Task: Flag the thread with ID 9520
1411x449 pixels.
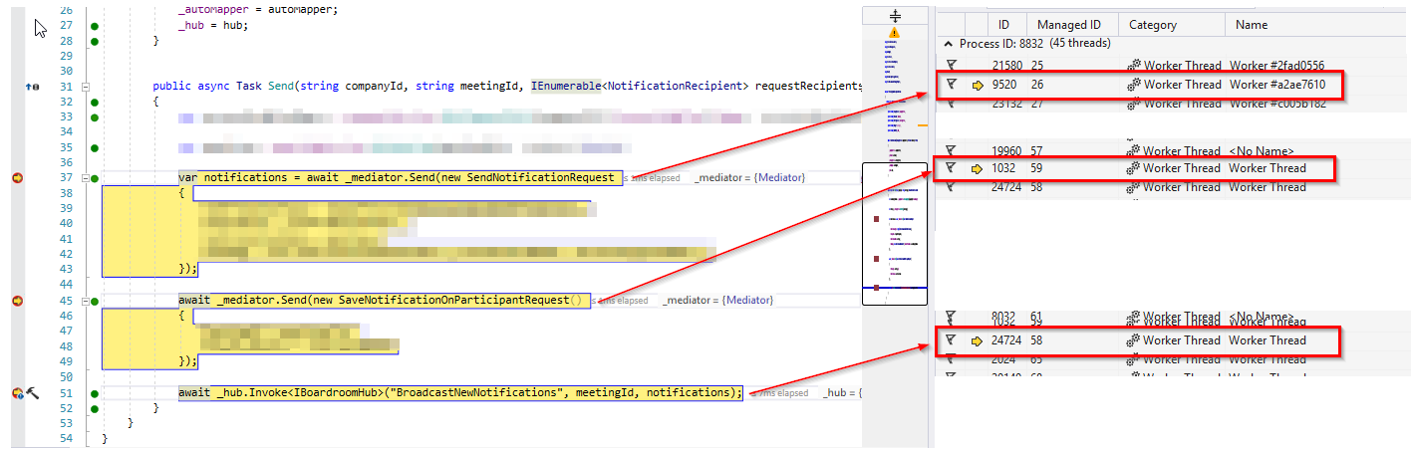Action: [x=951, y=86]
